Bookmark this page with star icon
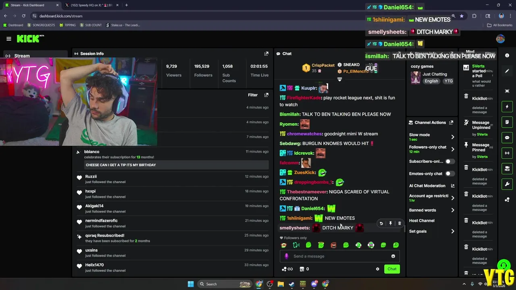The image size is (516, 290). 462,16
